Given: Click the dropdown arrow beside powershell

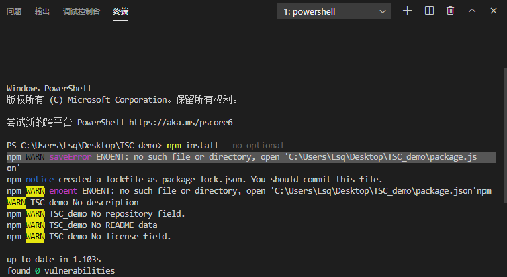Looking at the screenshot, I should 383,11.
